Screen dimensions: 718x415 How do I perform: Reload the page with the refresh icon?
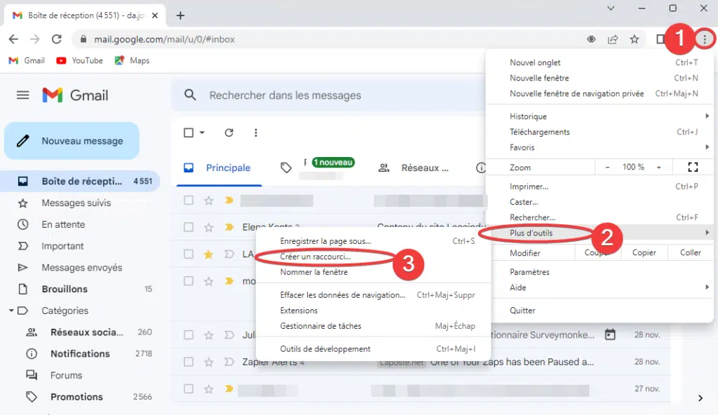[56, 39]
